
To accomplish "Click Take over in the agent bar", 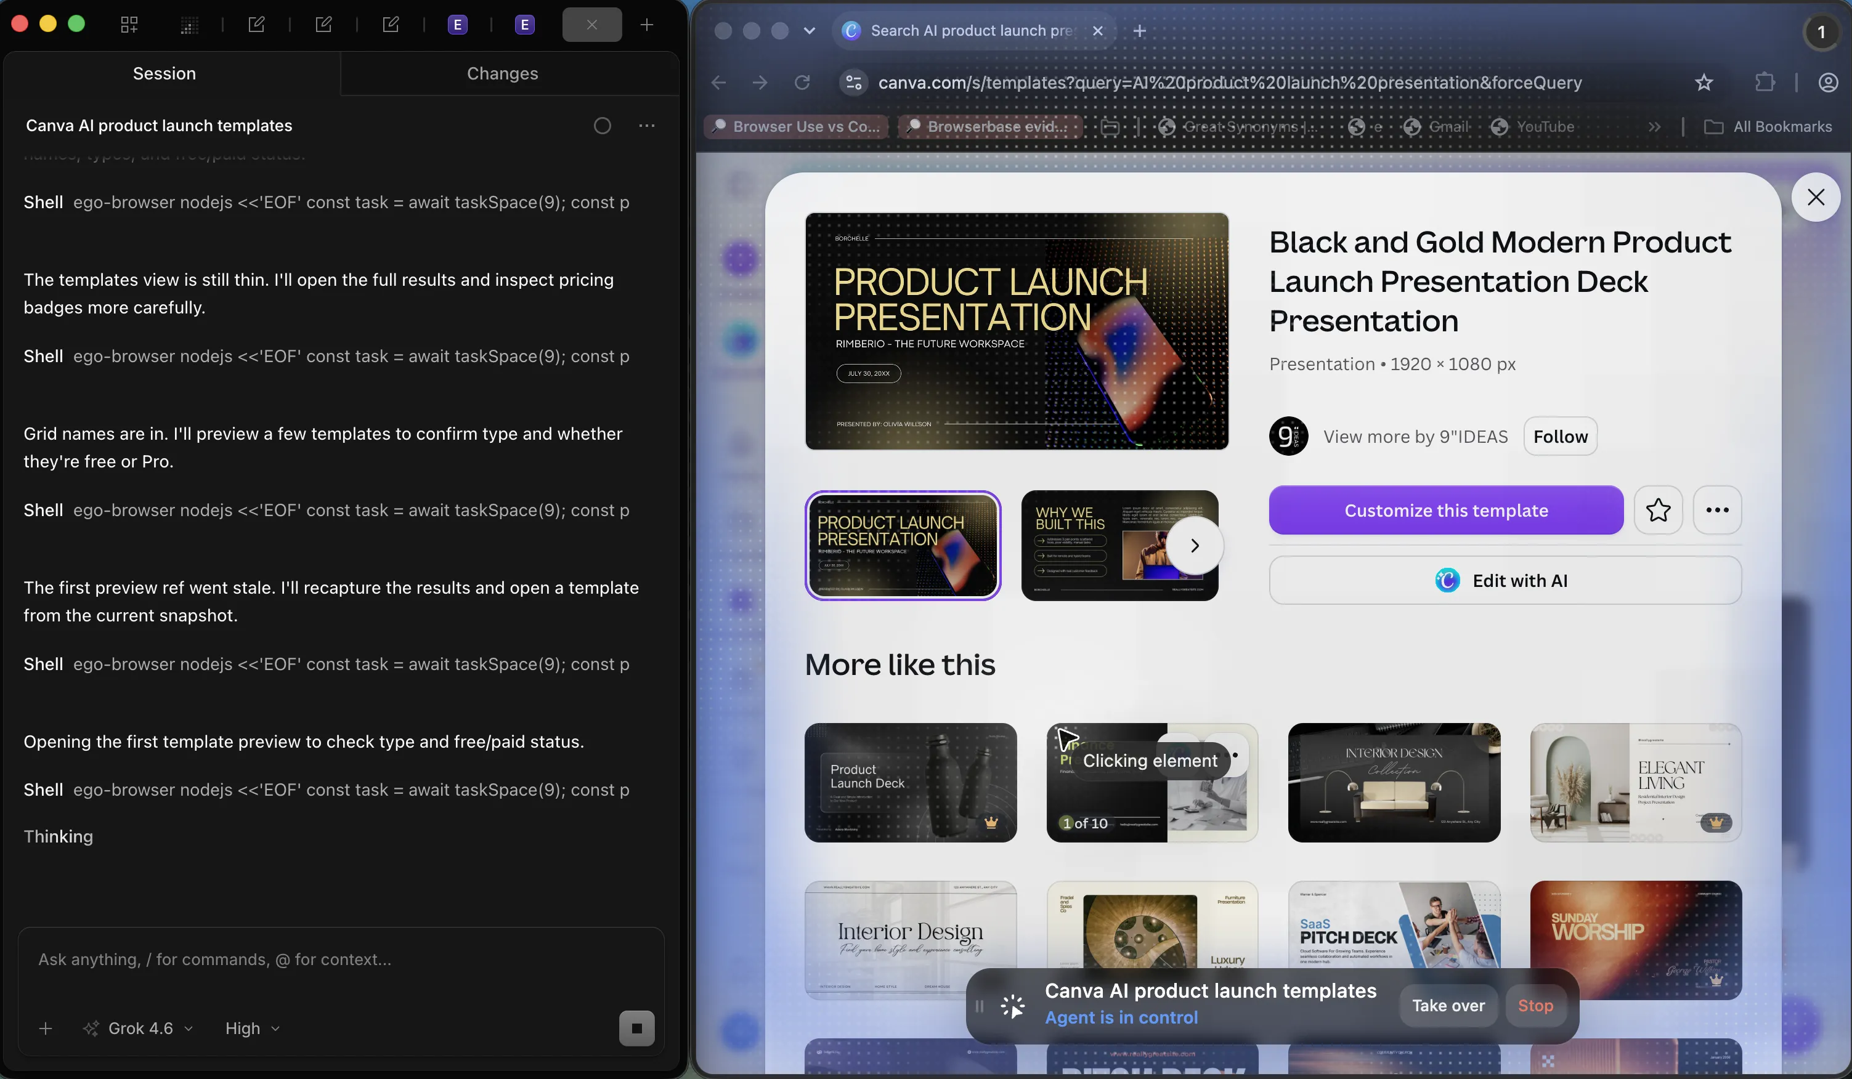I will pyautogui.click(x=1448, y=1006).
